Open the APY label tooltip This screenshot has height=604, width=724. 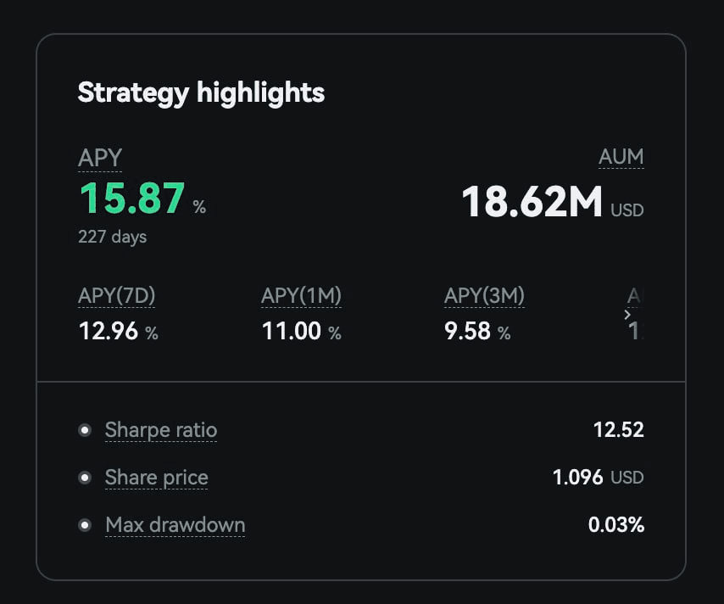100,158
